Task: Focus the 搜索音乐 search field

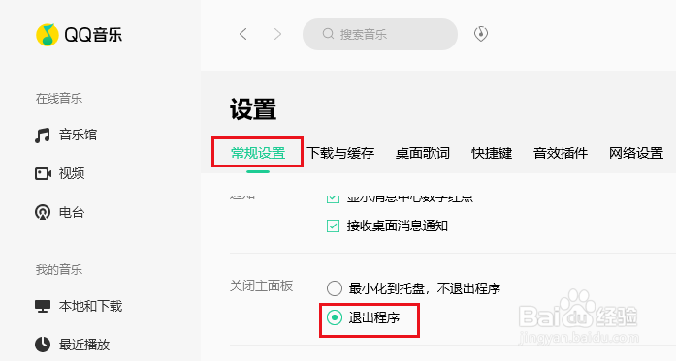Action: 380,34
